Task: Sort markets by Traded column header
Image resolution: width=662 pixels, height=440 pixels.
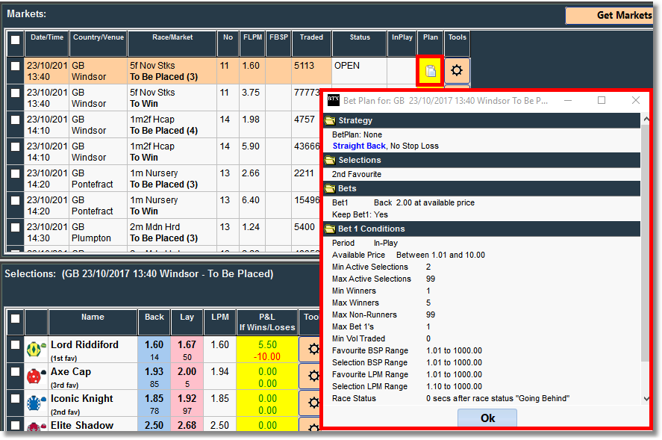Action: click(311, 37)
